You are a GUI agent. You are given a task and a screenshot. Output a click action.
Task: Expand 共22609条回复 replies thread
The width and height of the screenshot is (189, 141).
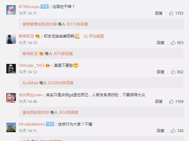tap(61, 83)
